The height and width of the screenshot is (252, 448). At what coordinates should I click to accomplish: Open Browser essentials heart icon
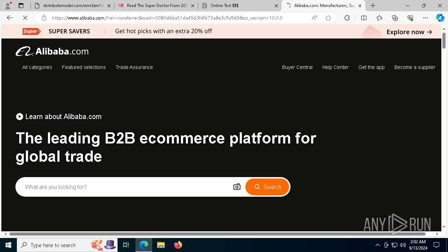point(410,18)
